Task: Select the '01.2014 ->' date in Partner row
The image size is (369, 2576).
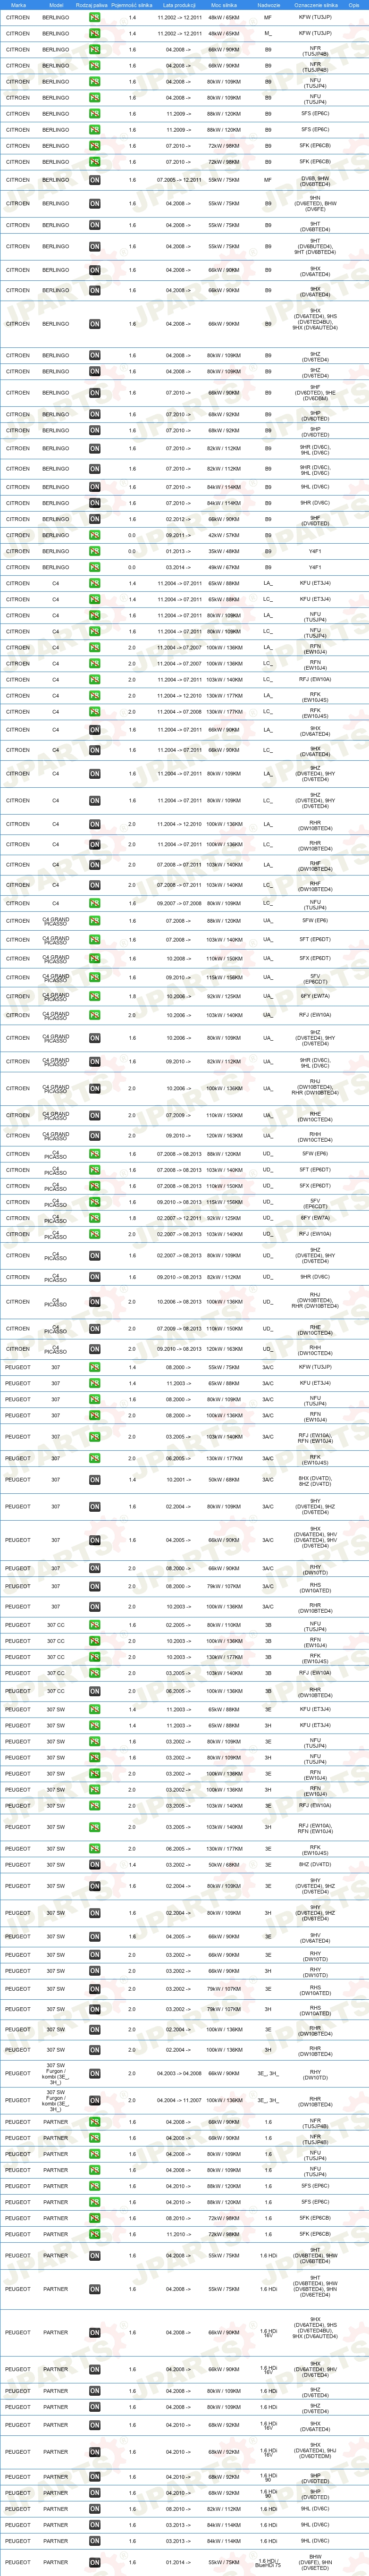Action: [x=177, y=2562]
